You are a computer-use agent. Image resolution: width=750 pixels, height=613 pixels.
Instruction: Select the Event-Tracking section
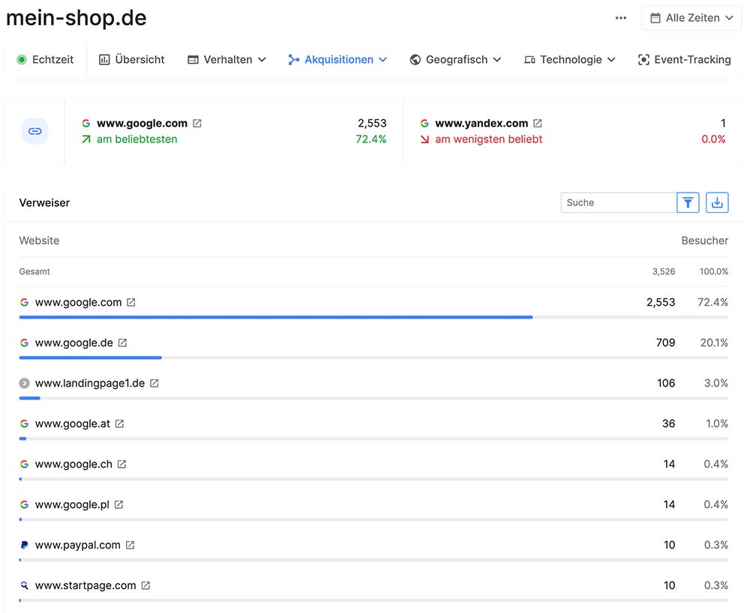coord(683,59)
